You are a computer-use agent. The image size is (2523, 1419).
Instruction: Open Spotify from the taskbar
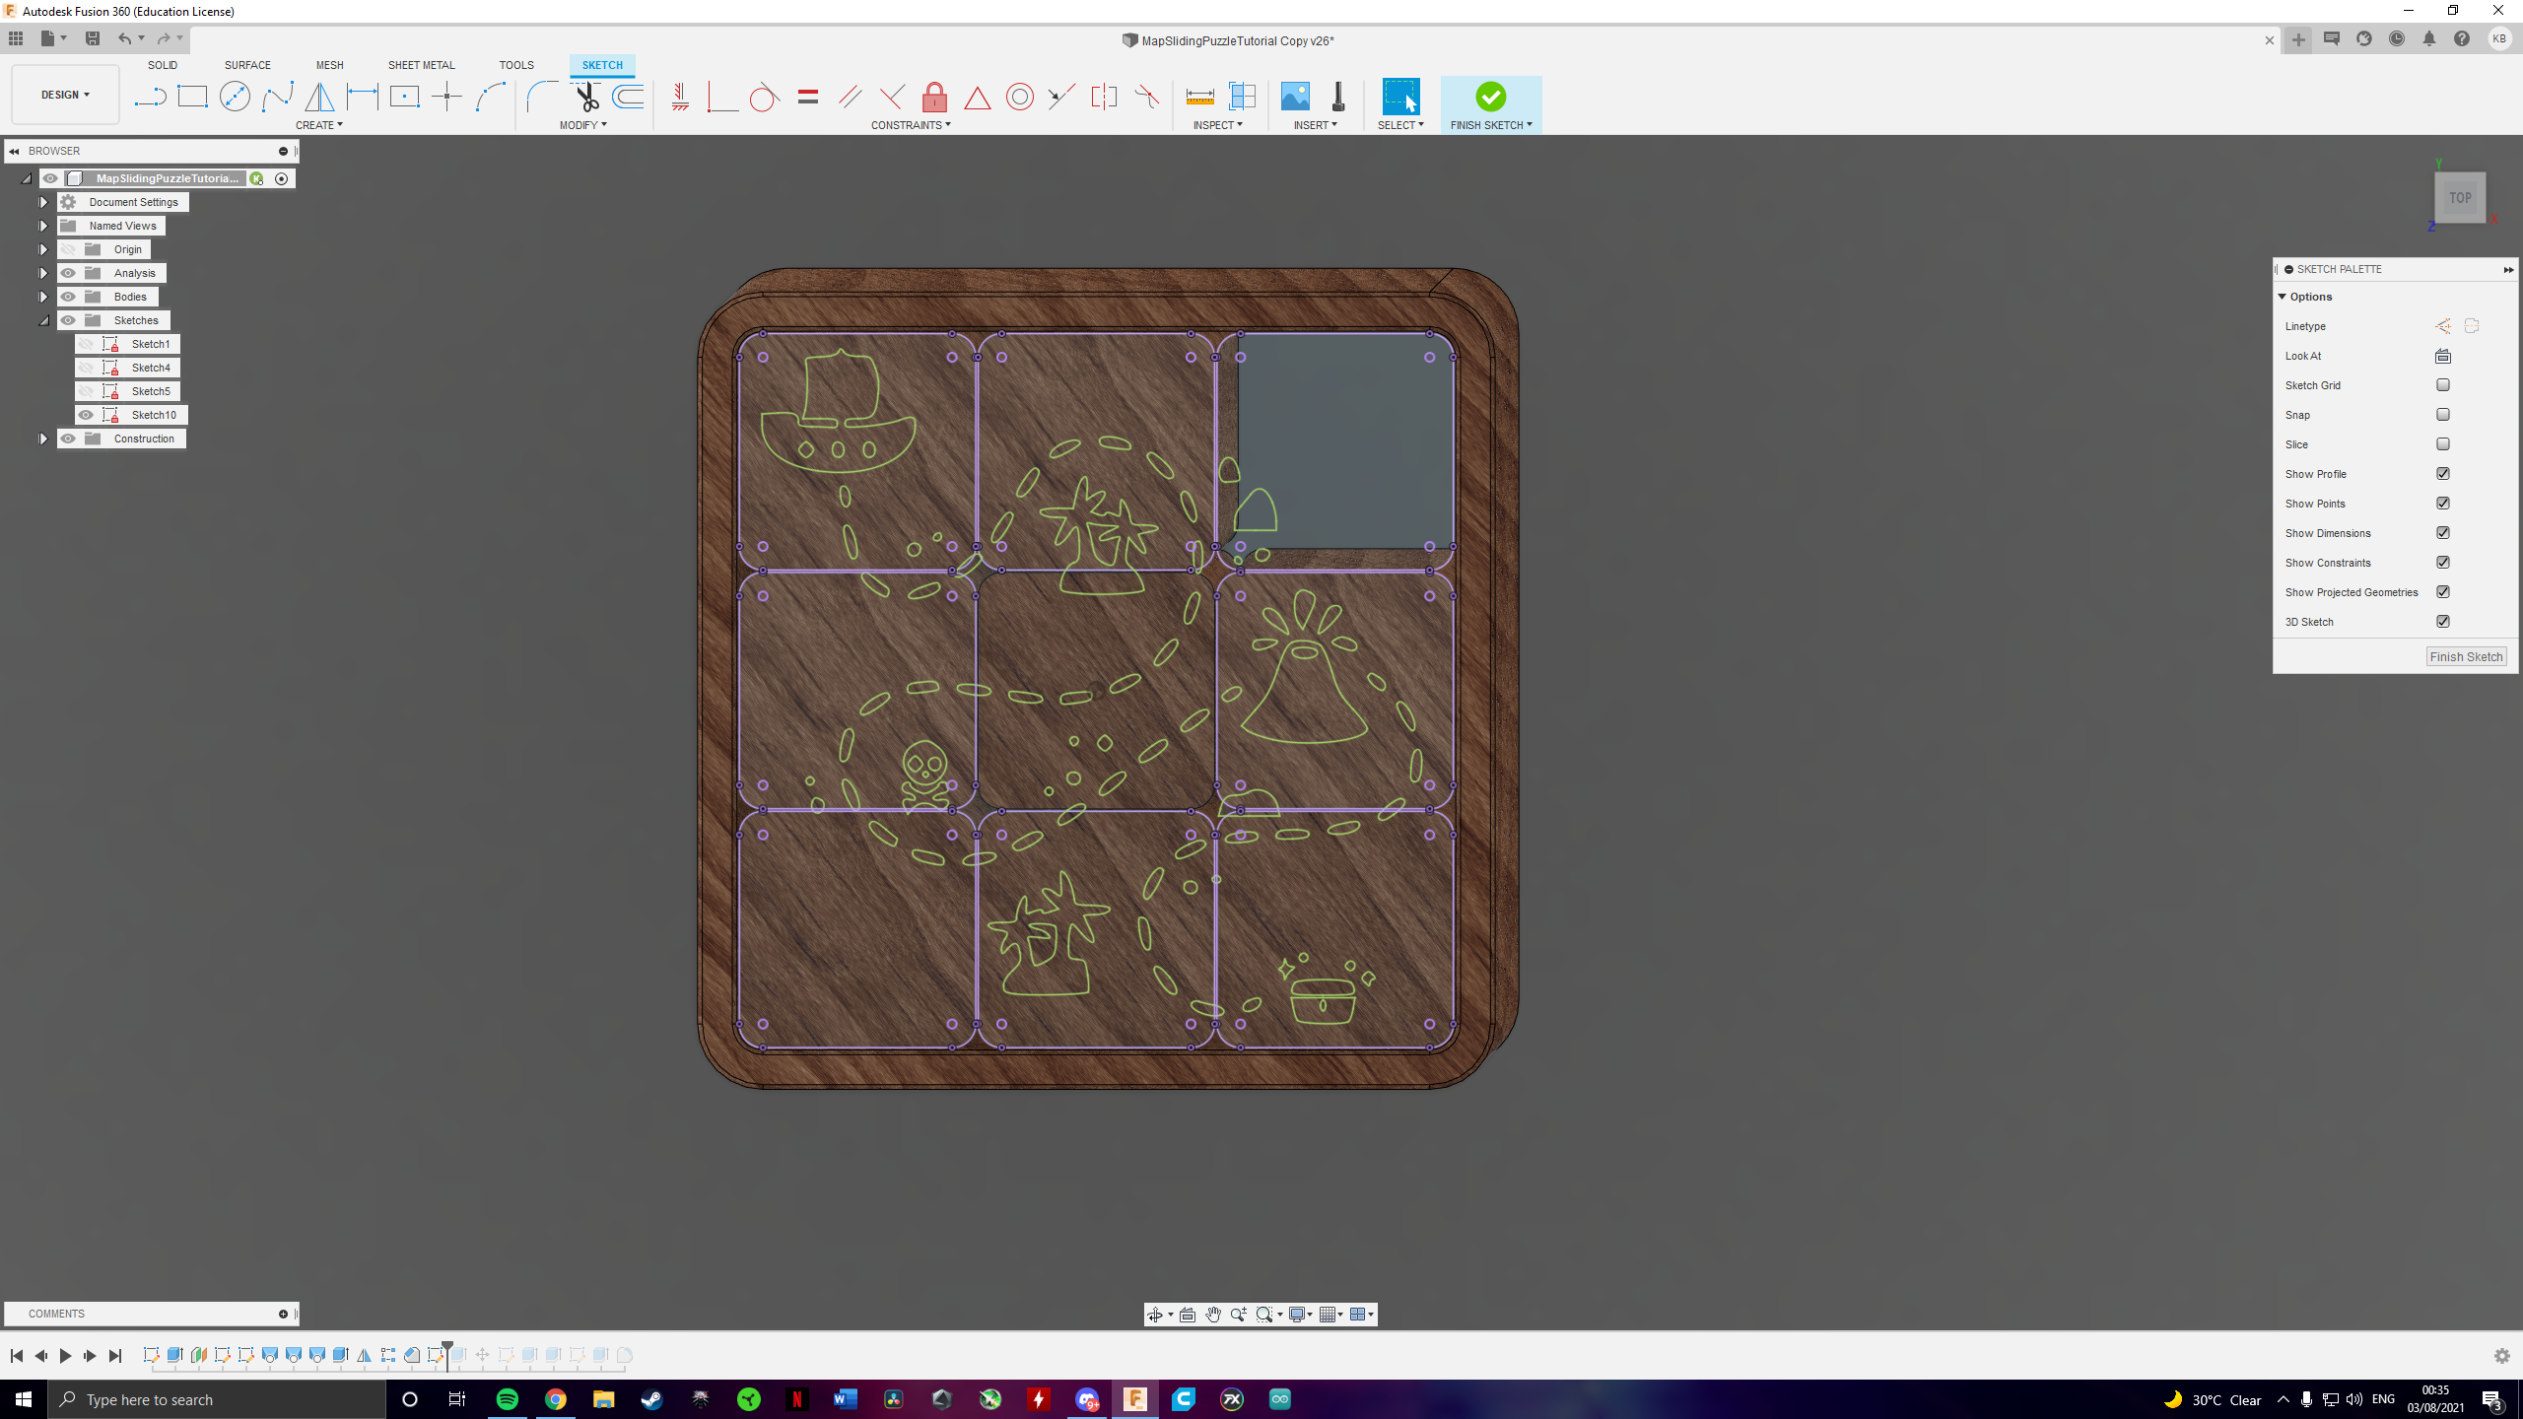(508, 1398)
